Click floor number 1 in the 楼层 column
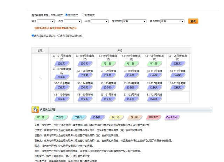 [x=40, y=78]
